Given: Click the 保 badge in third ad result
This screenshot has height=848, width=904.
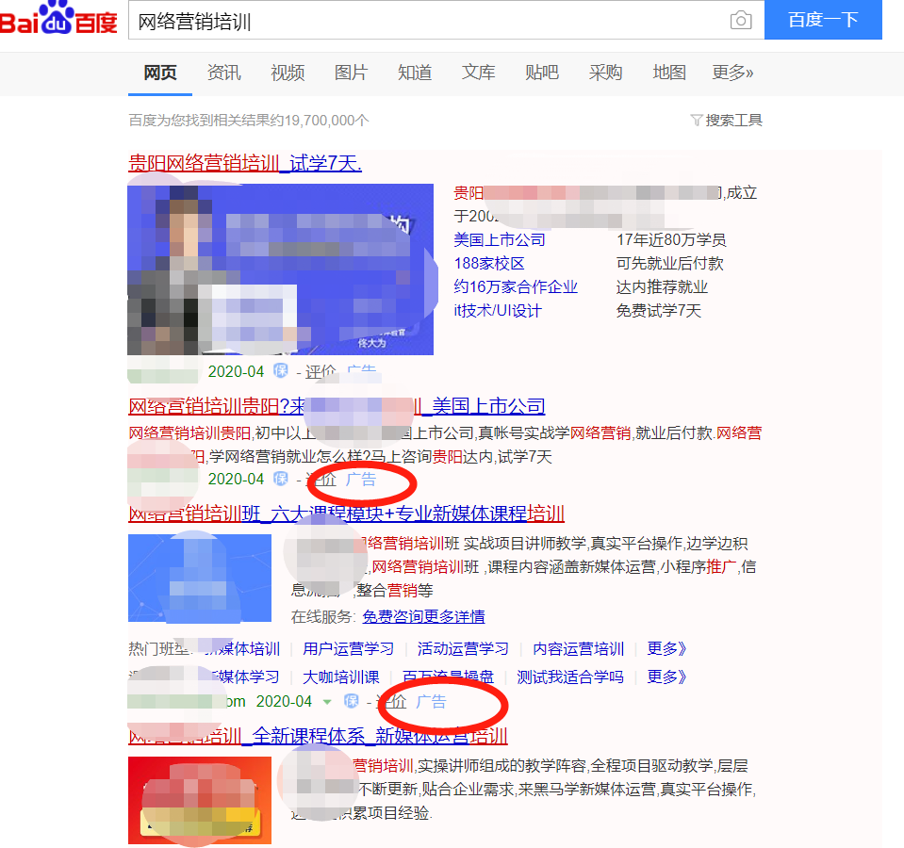Looking at the screenshot, I should (351, 700).
